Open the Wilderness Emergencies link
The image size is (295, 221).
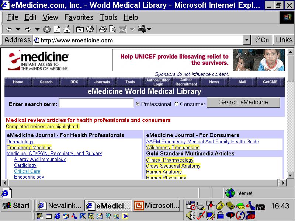(x=173, y=147)
